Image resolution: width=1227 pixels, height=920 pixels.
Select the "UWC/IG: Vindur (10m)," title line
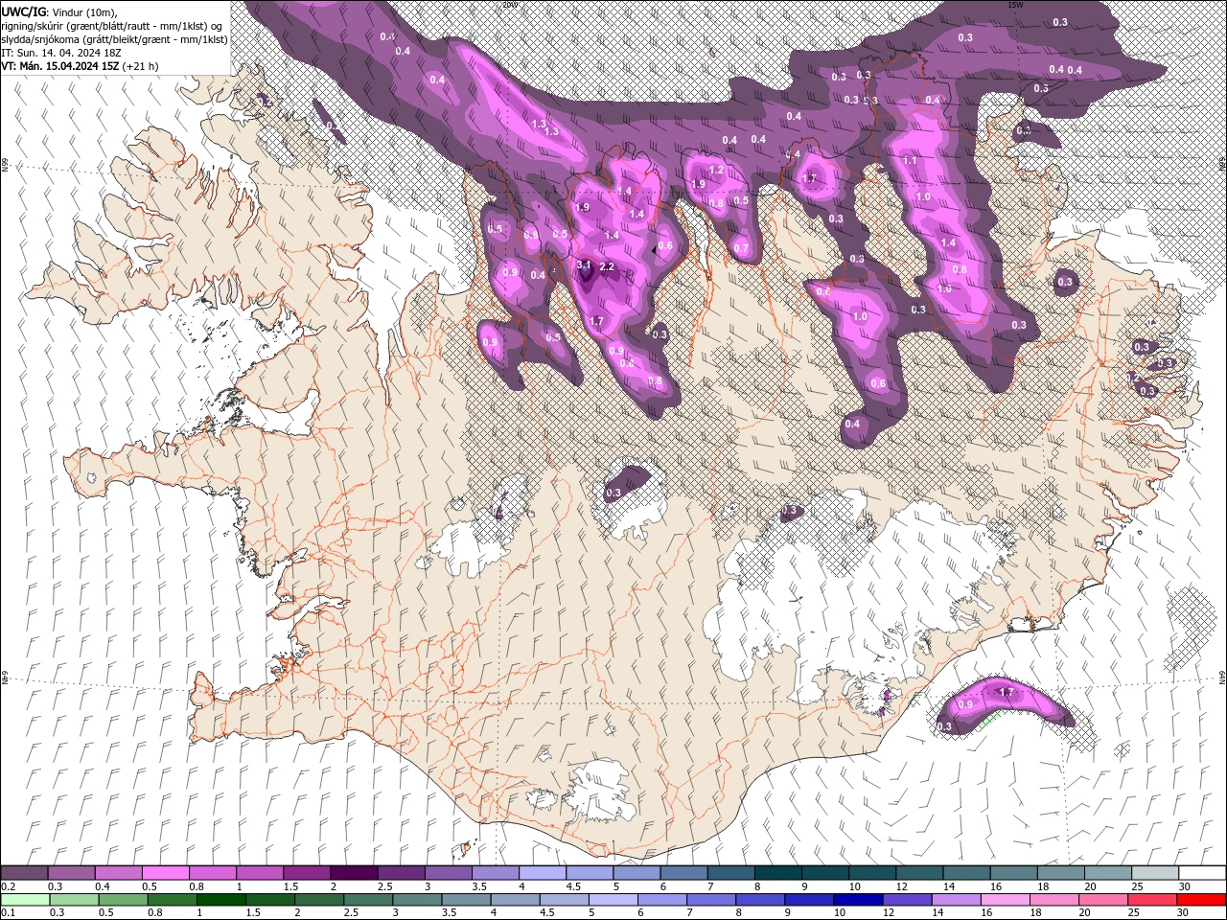click(x=58, y=11)
